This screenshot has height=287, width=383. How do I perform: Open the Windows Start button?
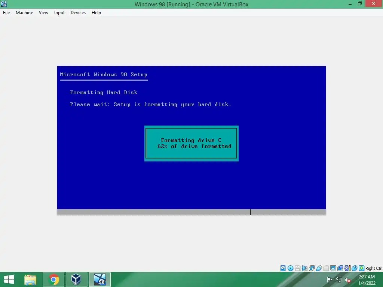coord(9,280)
